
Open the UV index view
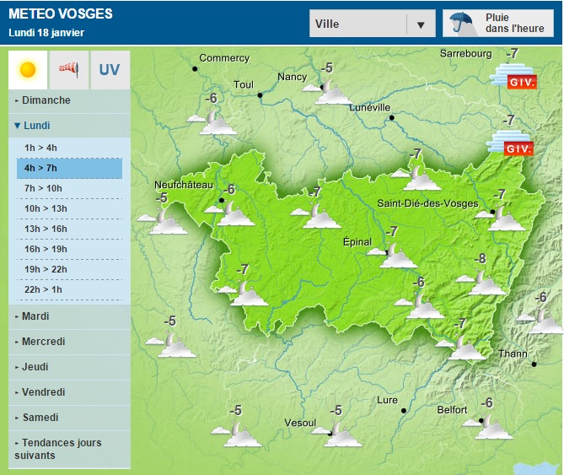[110, 69]
